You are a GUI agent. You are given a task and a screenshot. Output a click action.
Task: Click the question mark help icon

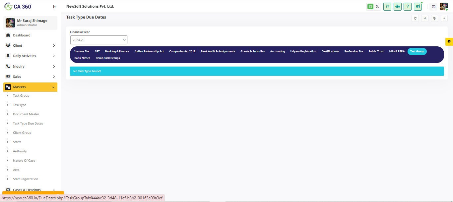click(408, 7)
